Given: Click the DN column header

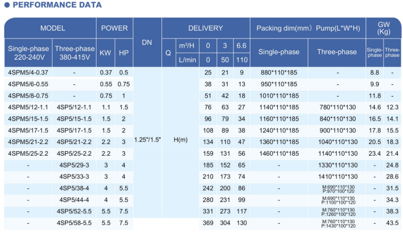Looking at the screenshot, I should [147, 42].
